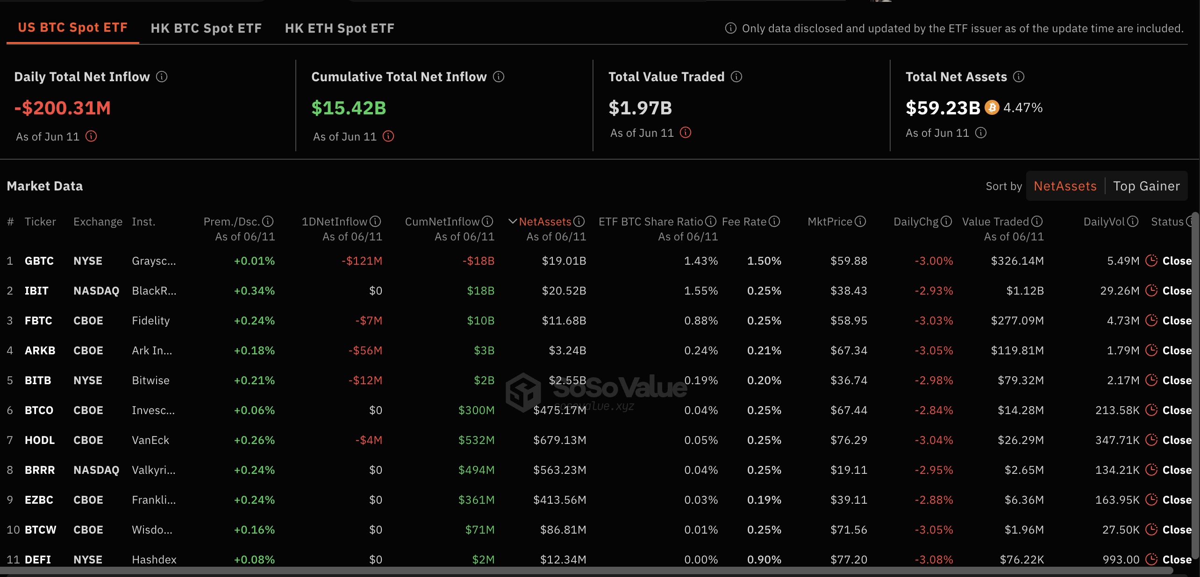Click Fee Rate column info icon
The image size is (1200, 577).
(774, 221)
